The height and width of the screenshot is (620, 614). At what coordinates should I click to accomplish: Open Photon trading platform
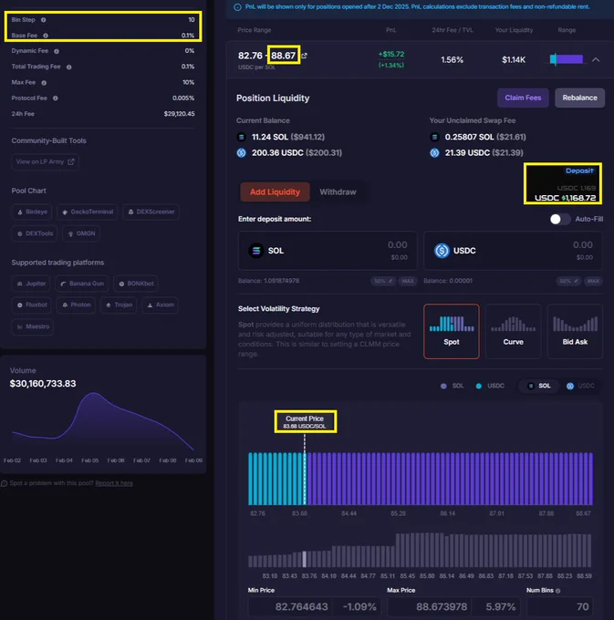tap(77, 305)
